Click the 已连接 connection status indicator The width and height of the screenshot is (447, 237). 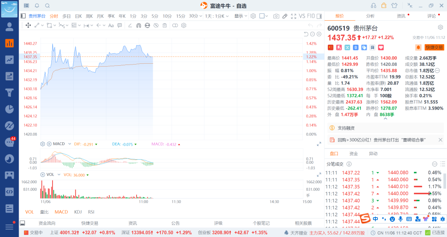[x=435, y=233]
